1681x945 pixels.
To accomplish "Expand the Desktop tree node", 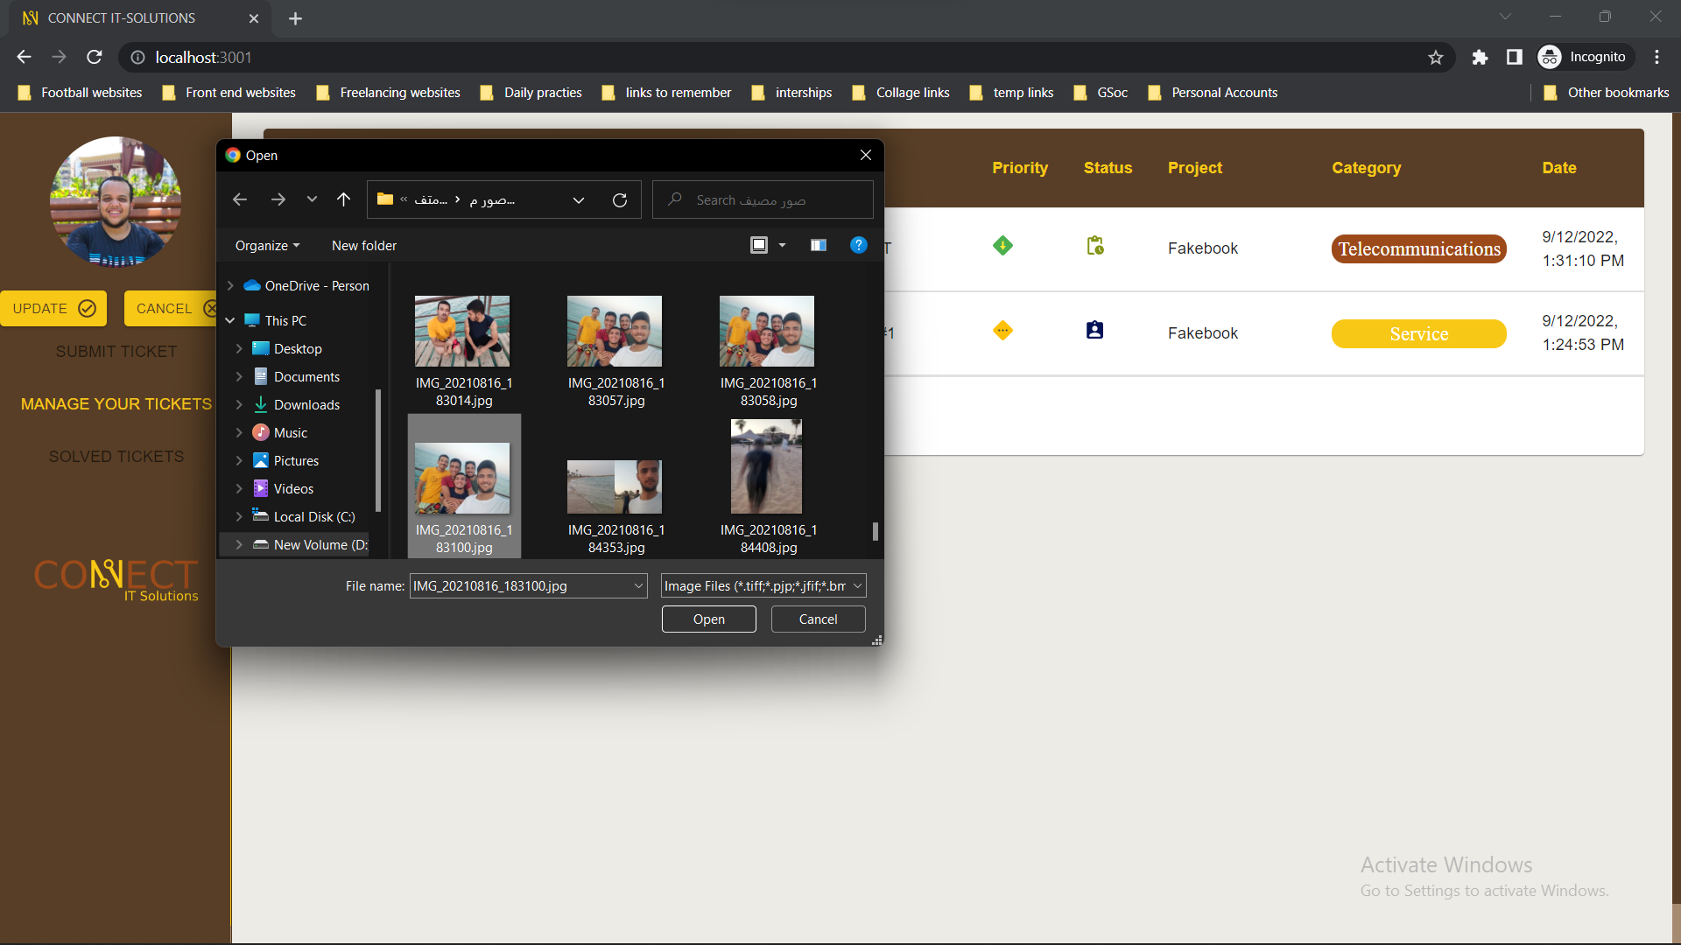I will [x=239, y=349].
